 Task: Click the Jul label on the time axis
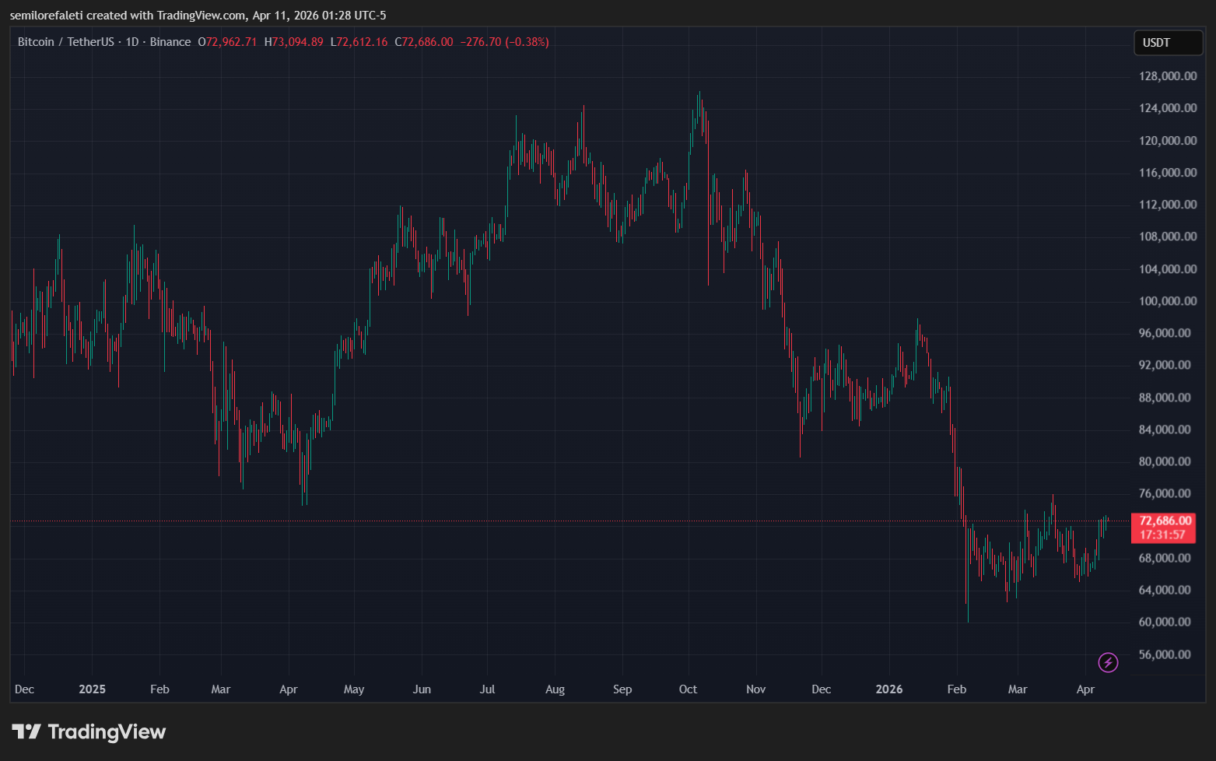[487, 689]
